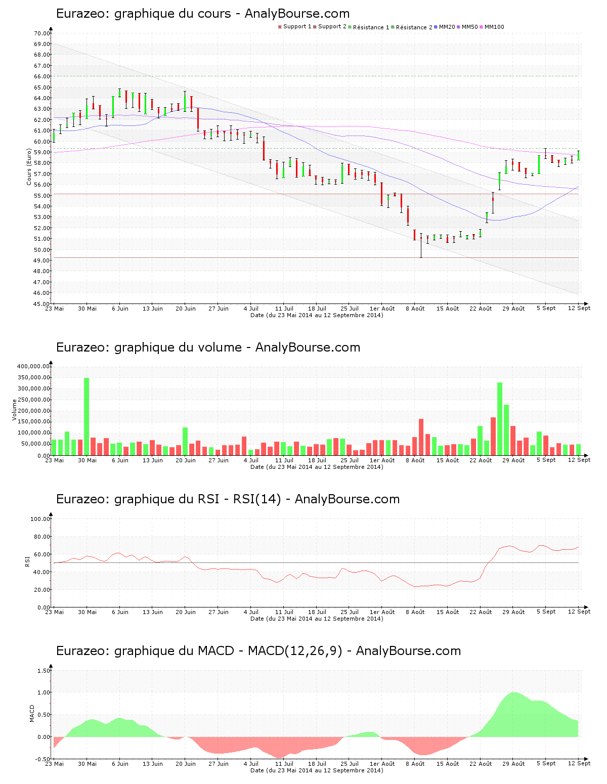Click the date range caption under the RSI chart
Image resolution: width=607 pixels, height=784 pixels.
317,619
